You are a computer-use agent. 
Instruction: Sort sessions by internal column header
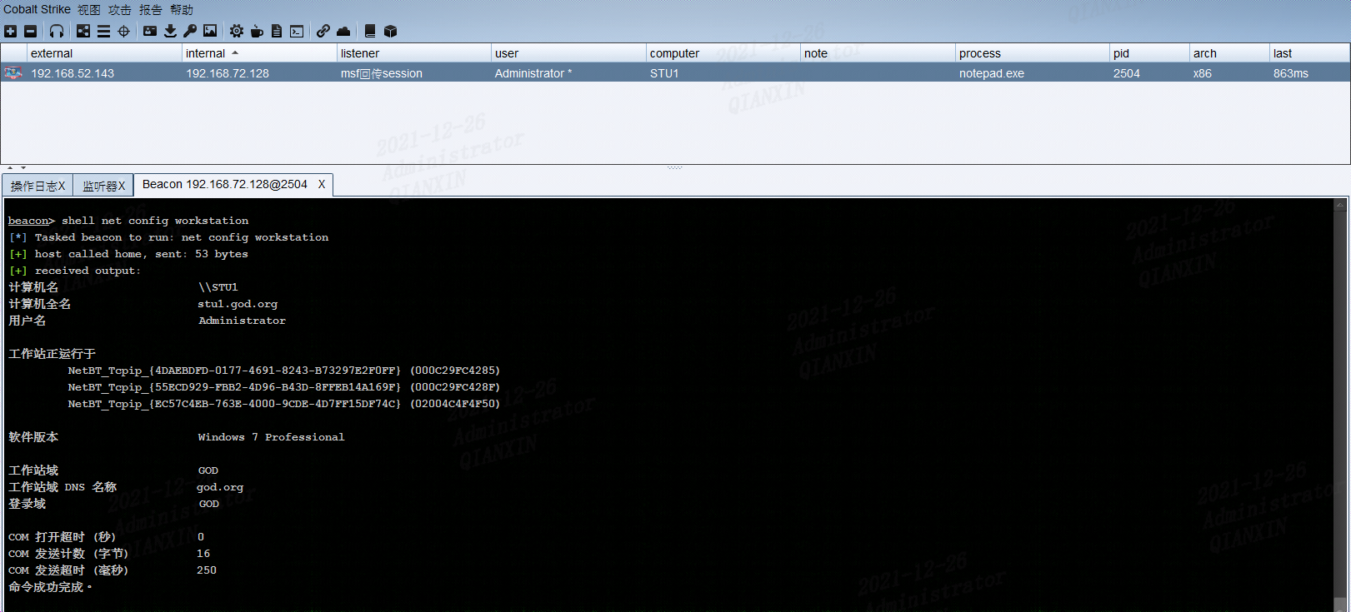pos(259,53)
